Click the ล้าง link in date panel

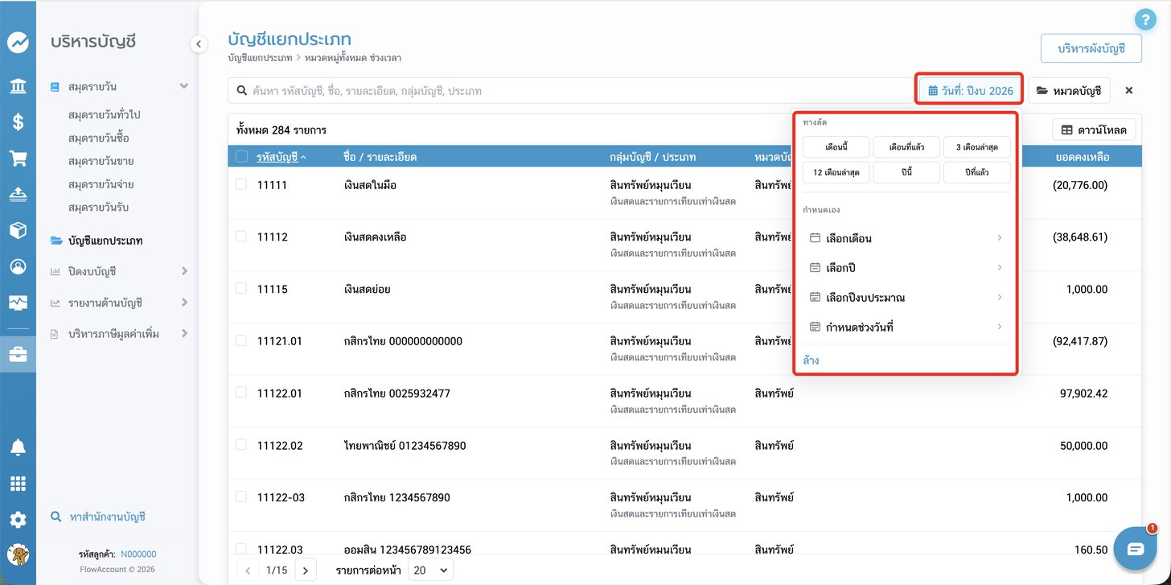click(x=811, y=360)
